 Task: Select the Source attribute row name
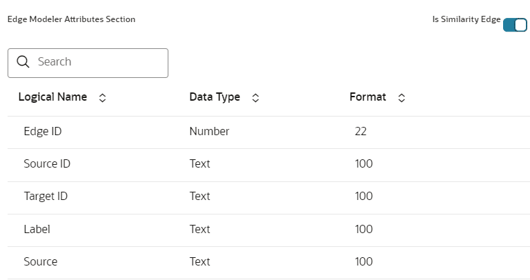pyautogui.click(x=41, y=262)
